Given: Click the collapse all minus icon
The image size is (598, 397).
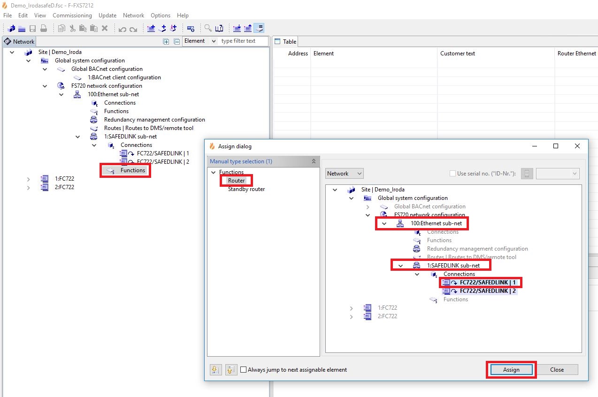Looking at the screenshot, I should click(x=177, y=41).
